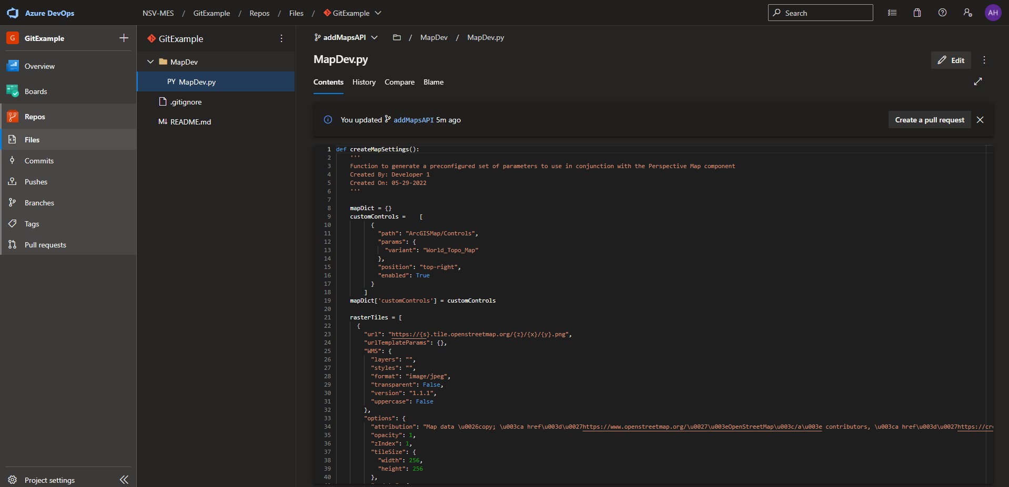
Task: Select README.md in the file tree
Action: 216,121
